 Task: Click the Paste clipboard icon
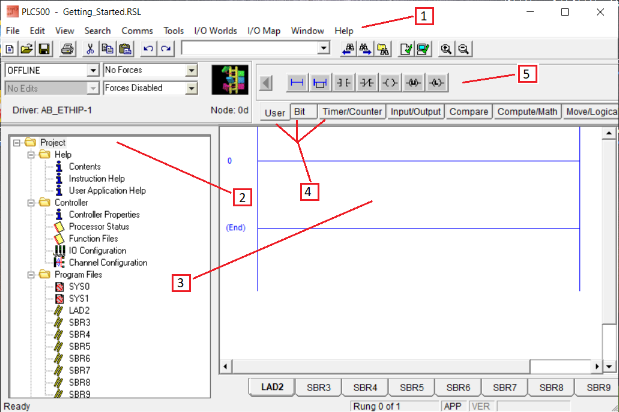pyautogui.click(x=125, y=49)
